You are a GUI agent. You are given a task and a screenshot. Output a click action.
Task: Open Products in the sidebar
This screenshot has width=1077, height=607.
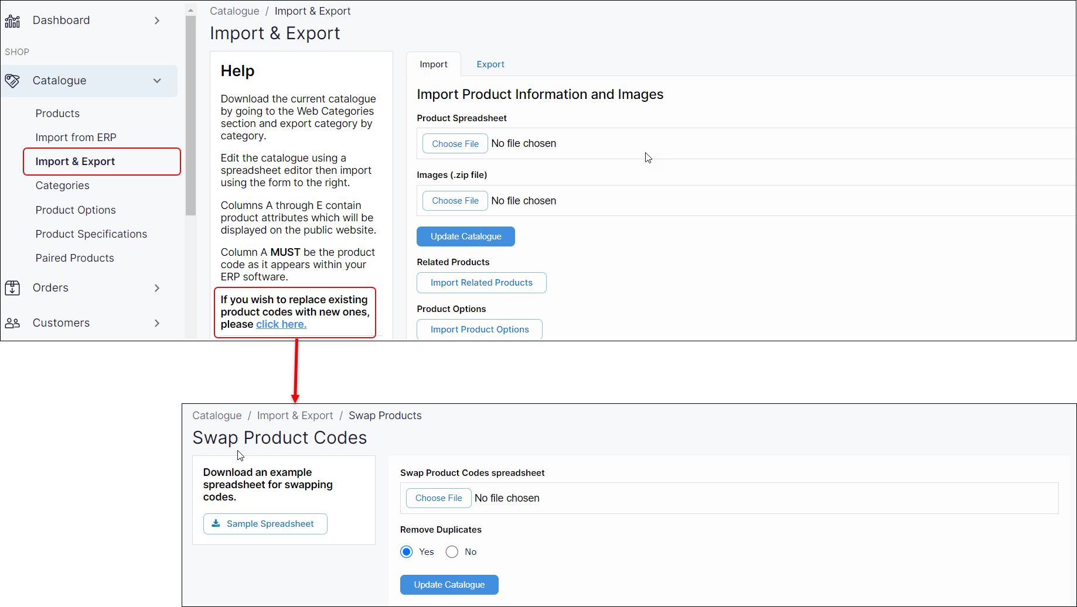tap(57, 114)
